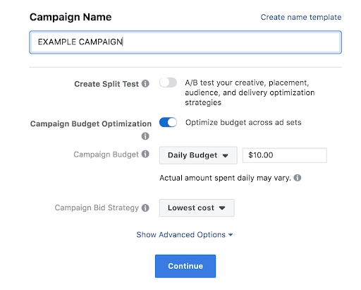
Task: Expand Show Advanced Options
Action: pos(185,234)
